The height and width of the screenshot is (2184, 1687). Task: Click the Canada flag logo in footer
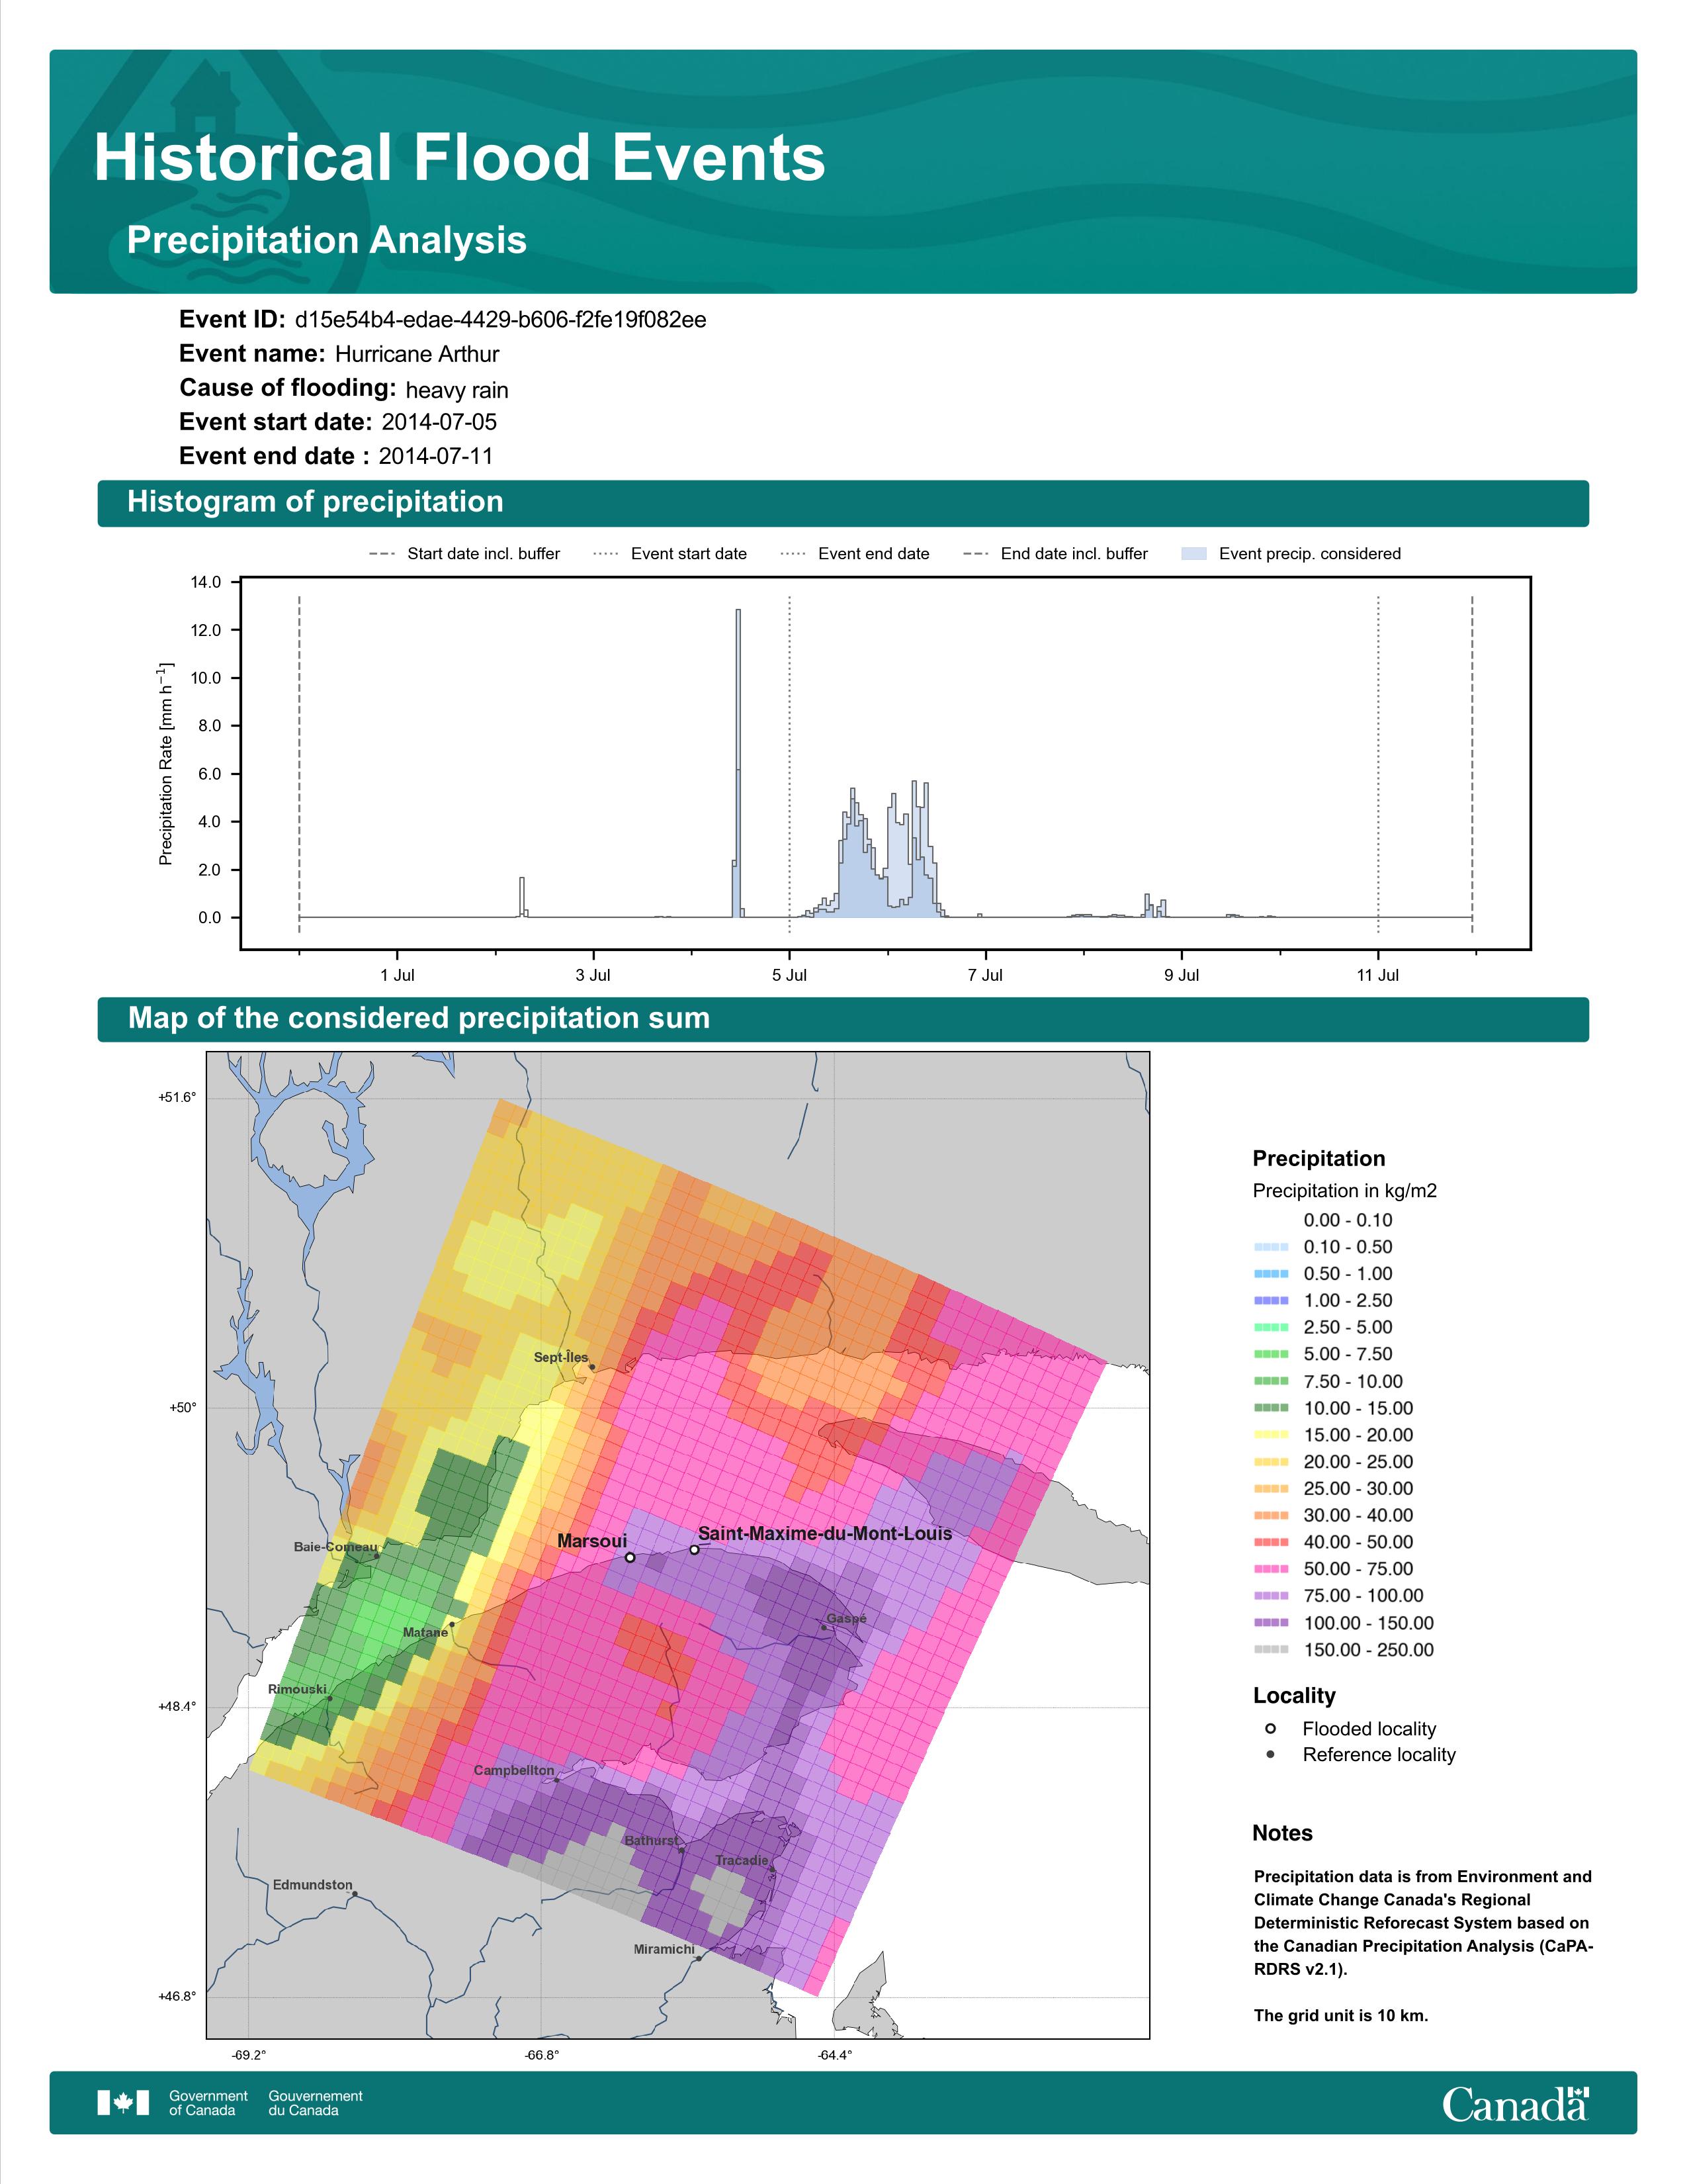pyautogui.click(x=123, y=2102)
